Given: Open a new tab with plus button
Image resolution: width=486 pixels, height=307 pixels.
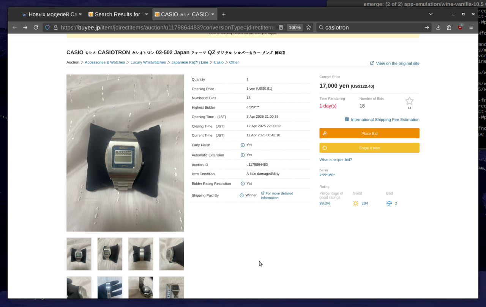Looking at the screenshot, I should tap(224, 14).
